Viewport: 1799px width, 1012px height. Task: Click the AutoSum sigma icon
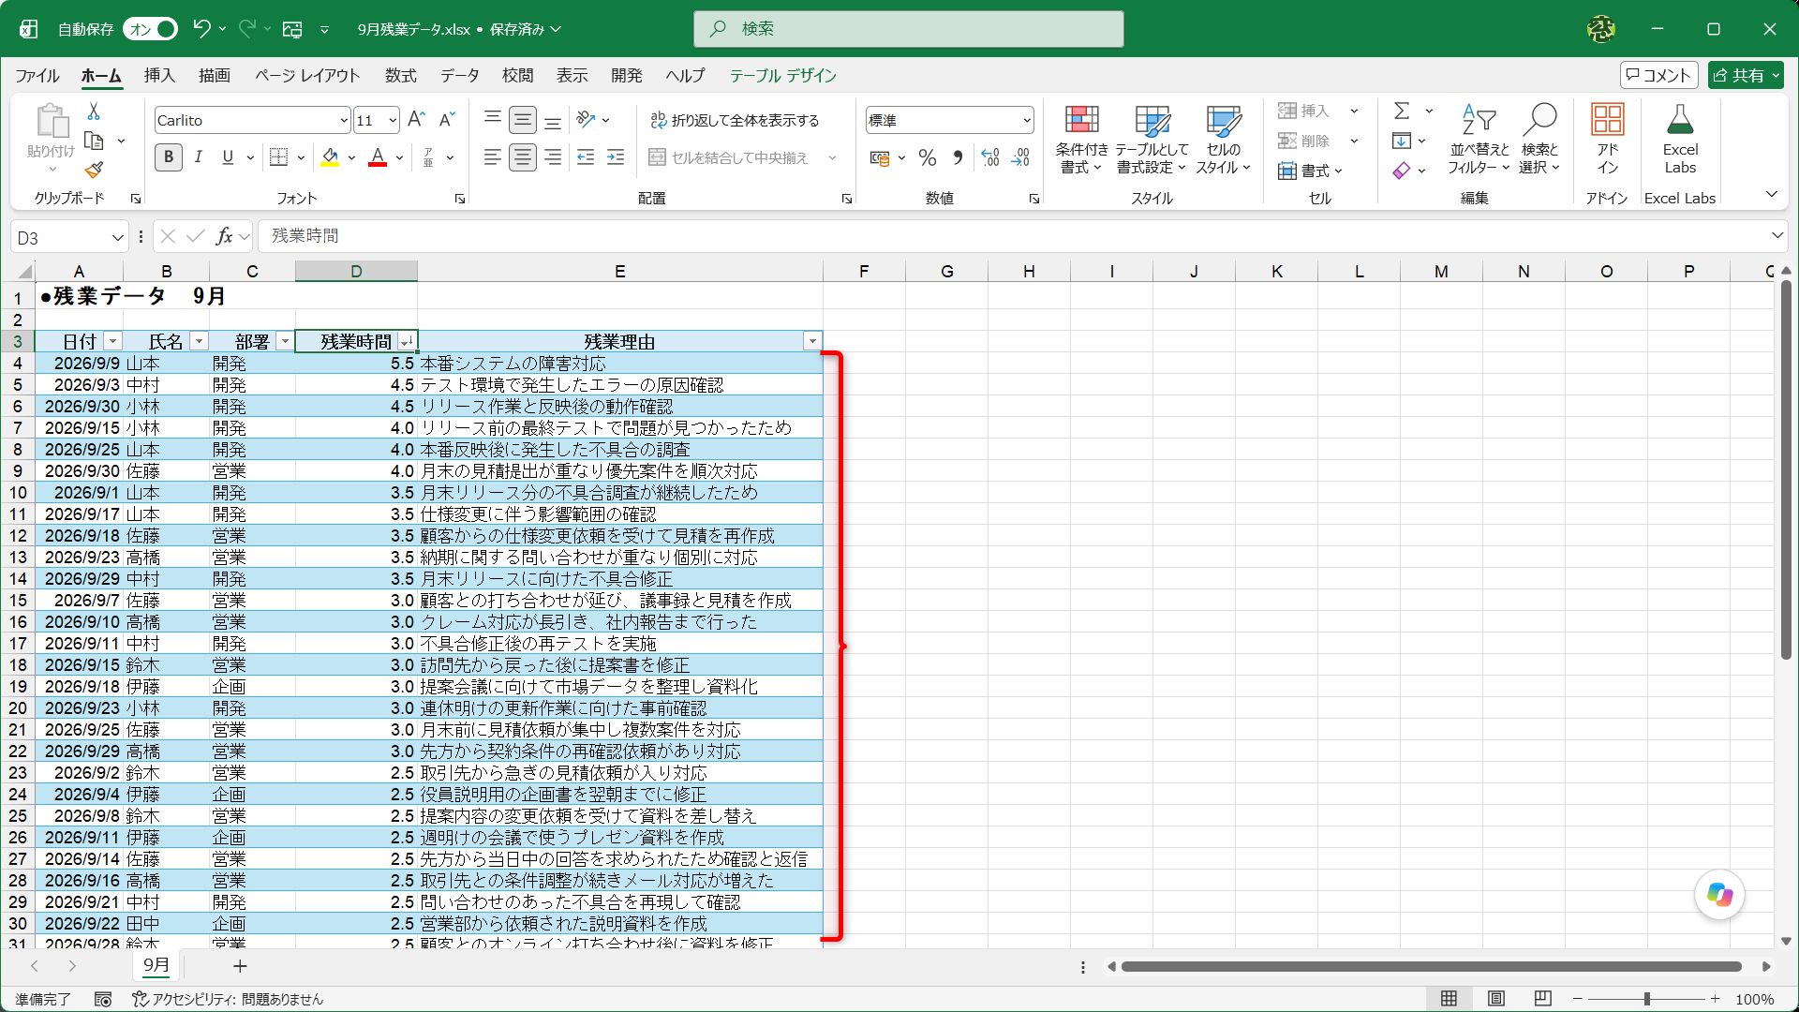1402,111
